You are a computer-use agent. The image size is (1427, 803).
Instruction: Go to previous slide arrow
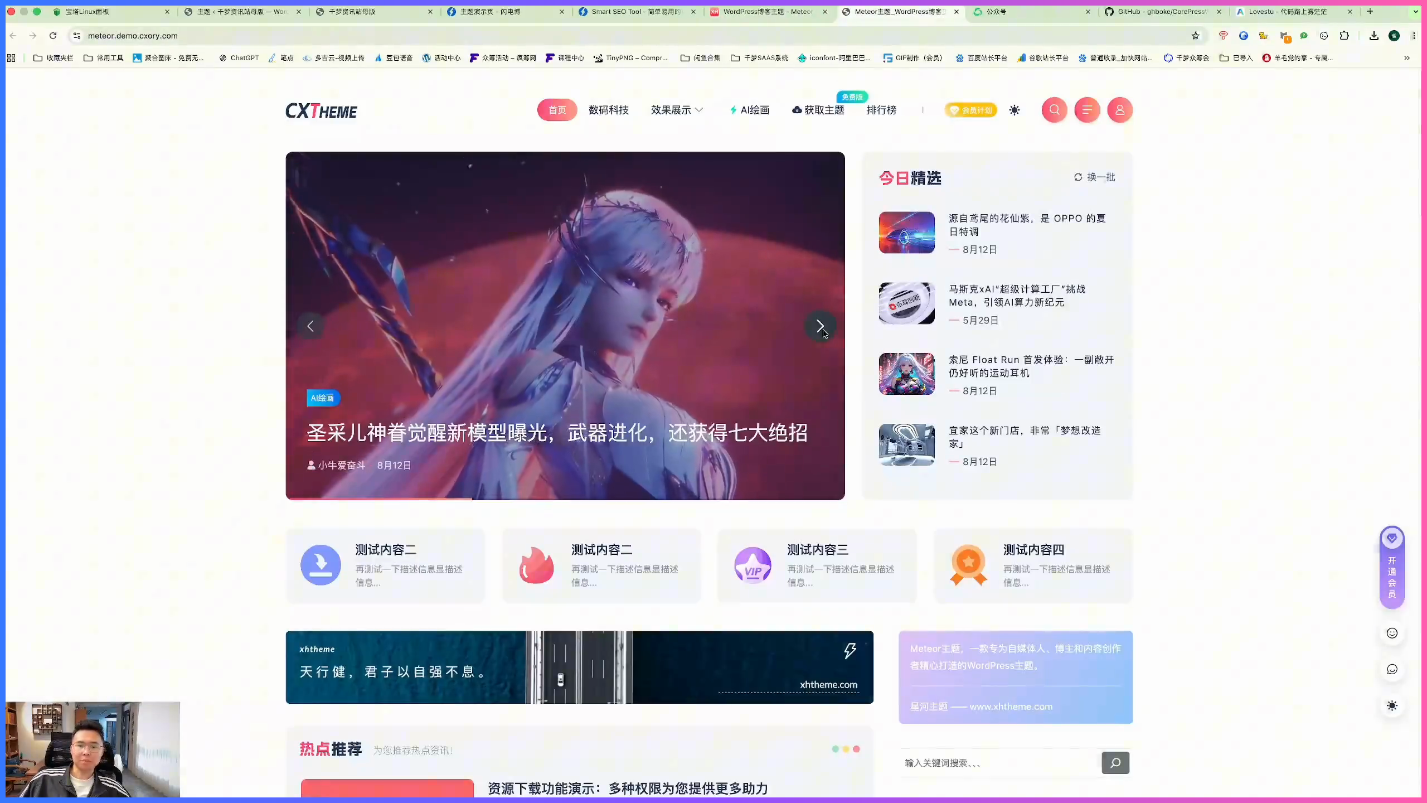(x=310, y=326)
